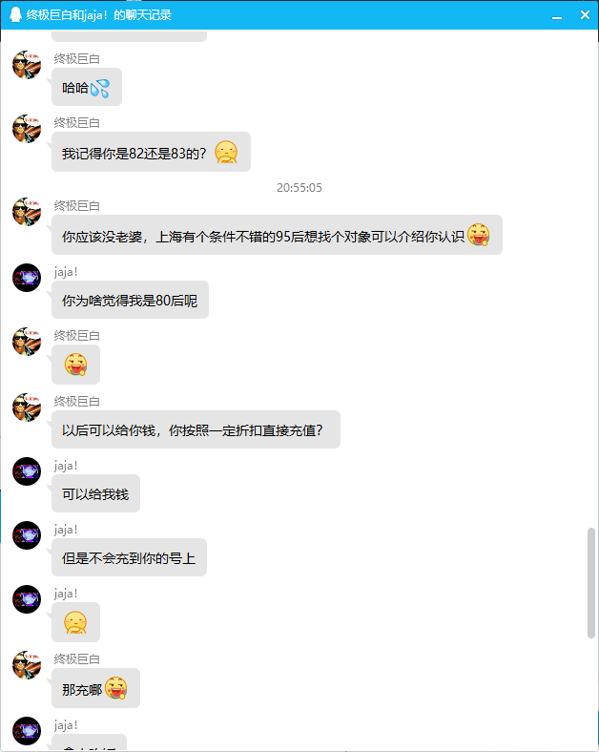Click 终极巨白's avatar beside the 哈哈 message

pos(27,65)
